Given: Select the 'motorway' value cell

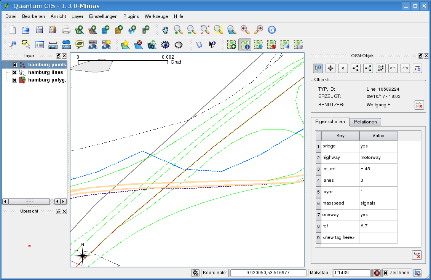Looking at the screenshot, I should (378, 157).
